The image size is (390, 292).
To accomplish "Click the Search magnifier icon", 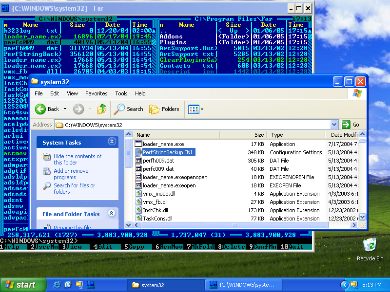I will [x=119, y=109].
